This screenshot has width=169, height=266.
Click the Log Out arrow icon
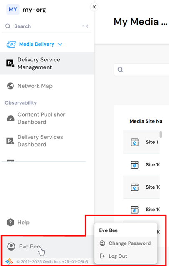[102, 256]
